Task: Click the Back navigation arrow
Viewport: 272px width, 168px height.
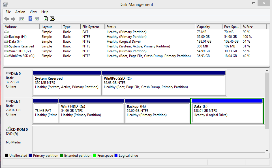Action: pos(7,19)
